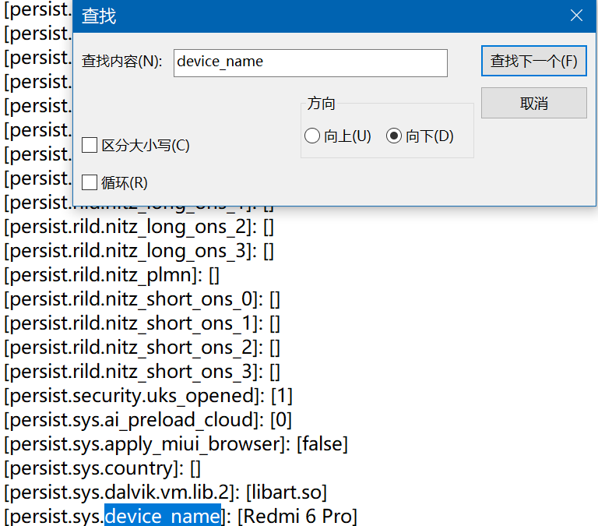Focus the 查找内容 text field
This screenshot has width=598, height=526.
click(x=310, y=62)
